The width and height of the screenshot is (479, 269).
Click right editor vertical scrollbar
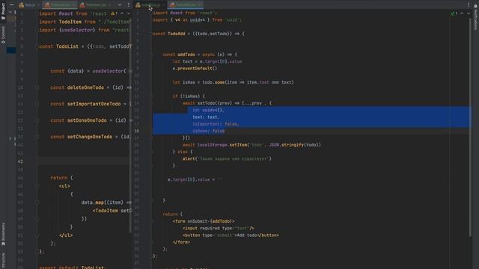[470, 126]
